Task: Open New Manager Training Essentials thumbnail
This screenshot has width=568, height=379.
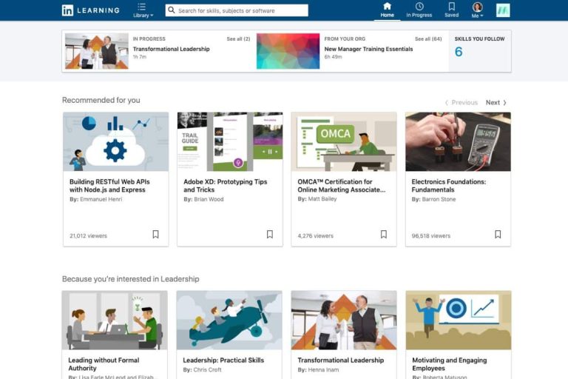Action: point(288,51)
